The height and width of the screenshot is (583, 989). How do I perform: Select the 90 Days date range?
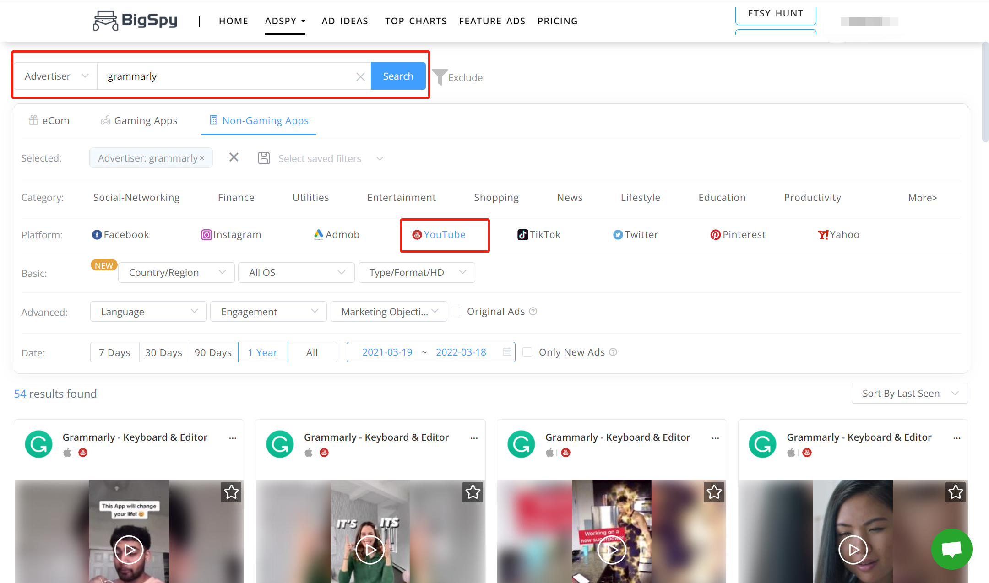coord(213,352)
